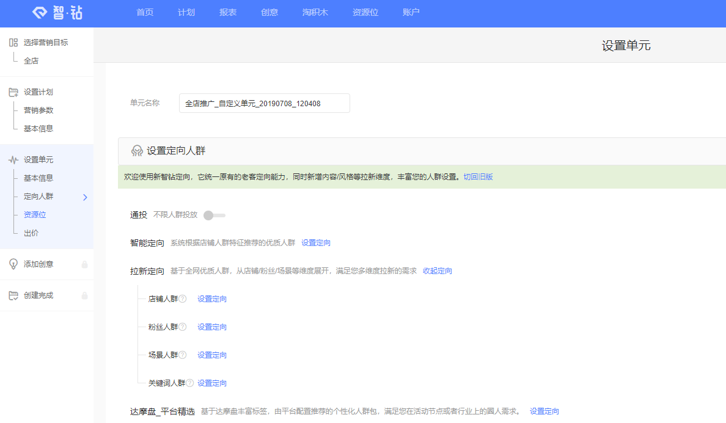Collapse 拉新定向 via 收起定向

tap(438, 271)
